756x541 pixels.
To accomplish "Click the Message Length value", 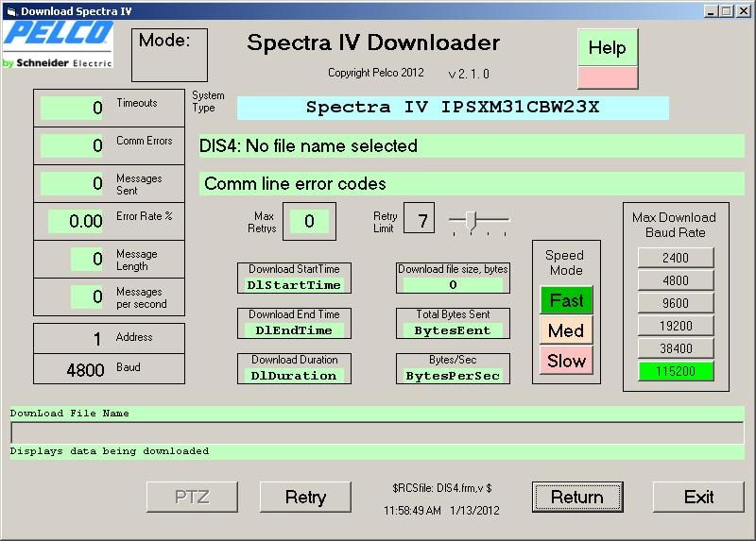I will click(x=87, y=260).
